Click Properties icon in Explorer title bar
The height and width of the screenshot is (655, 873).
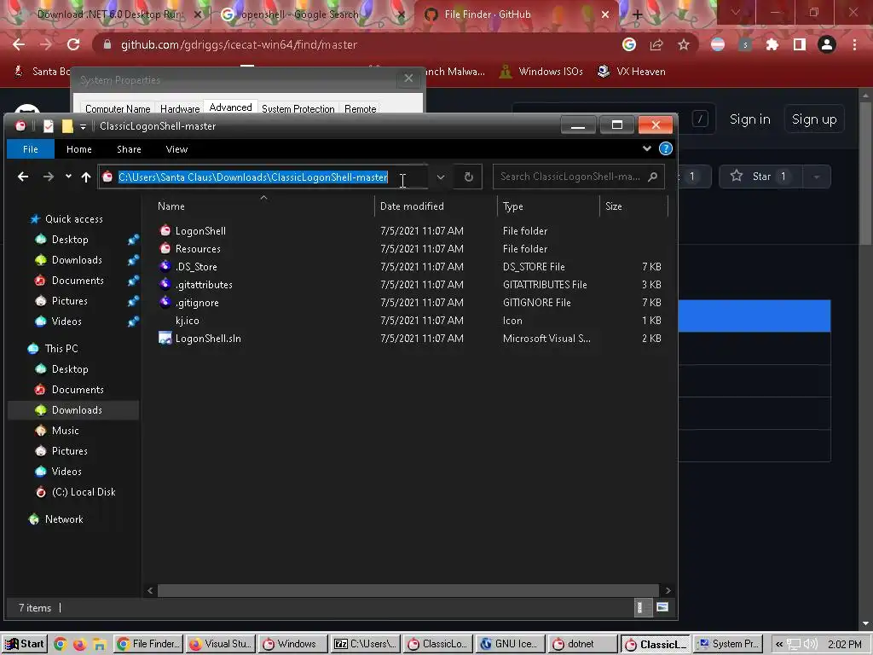tap(49, 126)
